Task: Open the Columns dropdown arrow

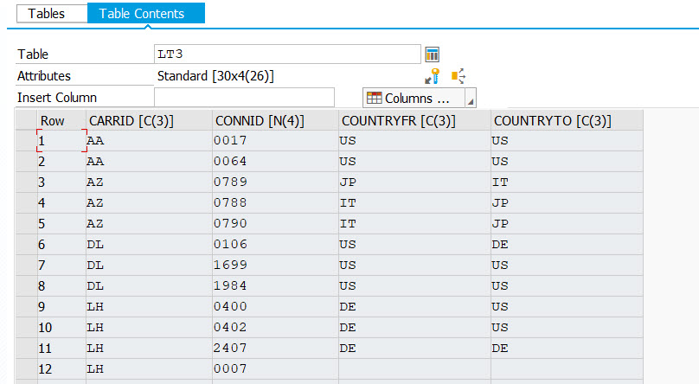Action: [x=470, y=99]
